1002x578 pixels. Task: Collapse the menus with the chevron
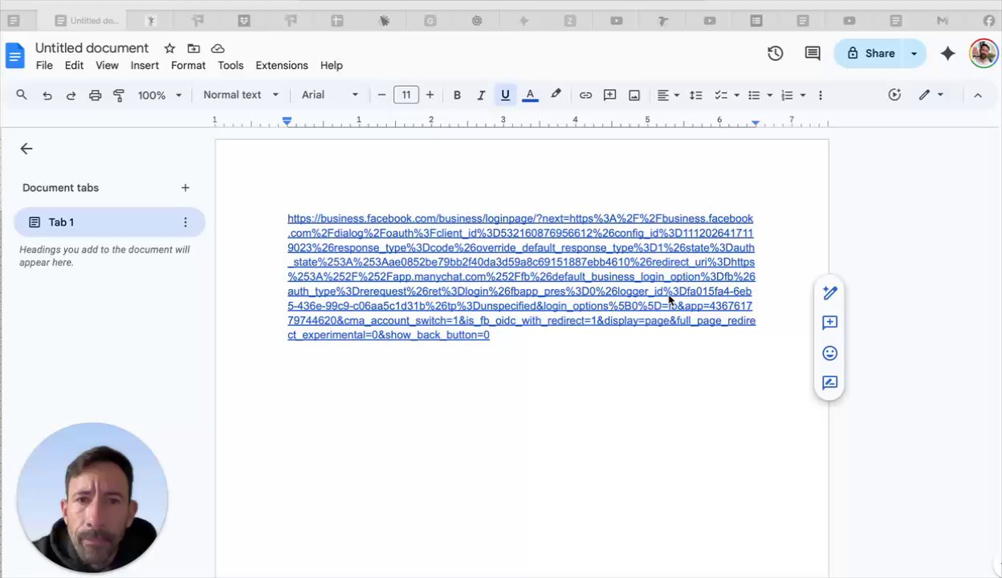coord(977,95)
